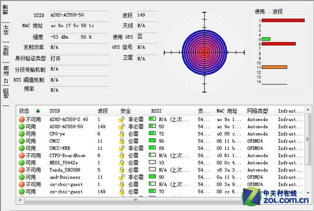314x211 pixels.
Task: Click the RSSI signal bar icon showing 89
Action: pyautogui.click(x=153, y=148)
